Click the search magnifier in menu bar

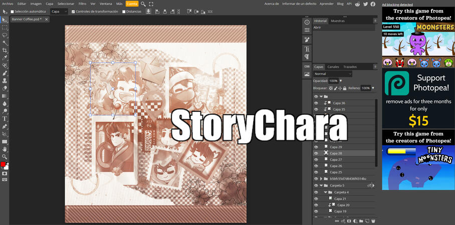click(x=143, y=4)
